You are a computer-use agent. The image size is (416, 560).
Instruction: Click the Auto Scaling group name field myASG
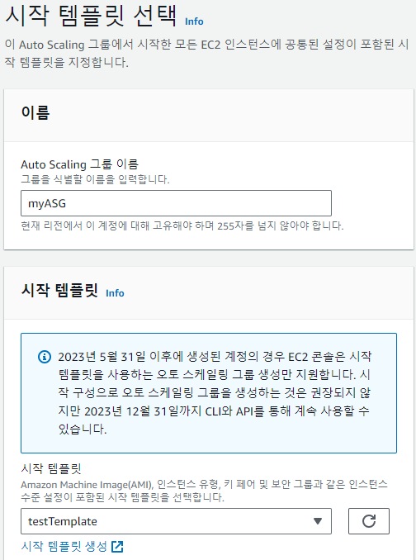pyautogui.click(x=176, y=203)
